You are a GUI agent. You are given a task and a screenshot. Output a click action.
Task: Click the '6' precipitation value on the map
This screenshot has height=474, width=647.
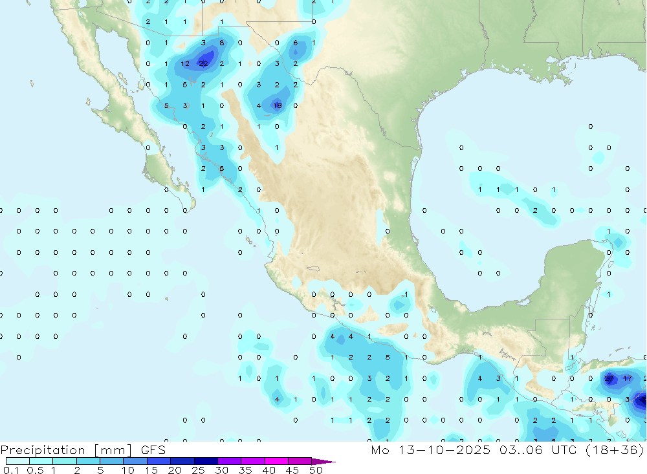coord(296,43)
